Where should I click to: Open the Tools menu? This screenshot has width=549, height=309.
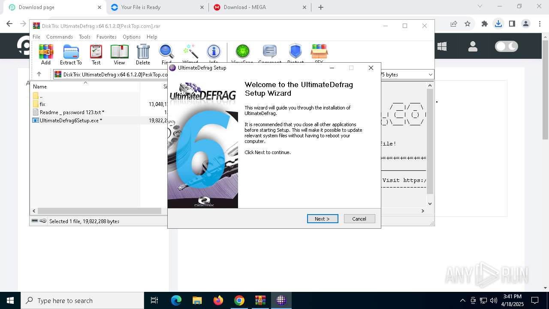(x=84, y=37)
